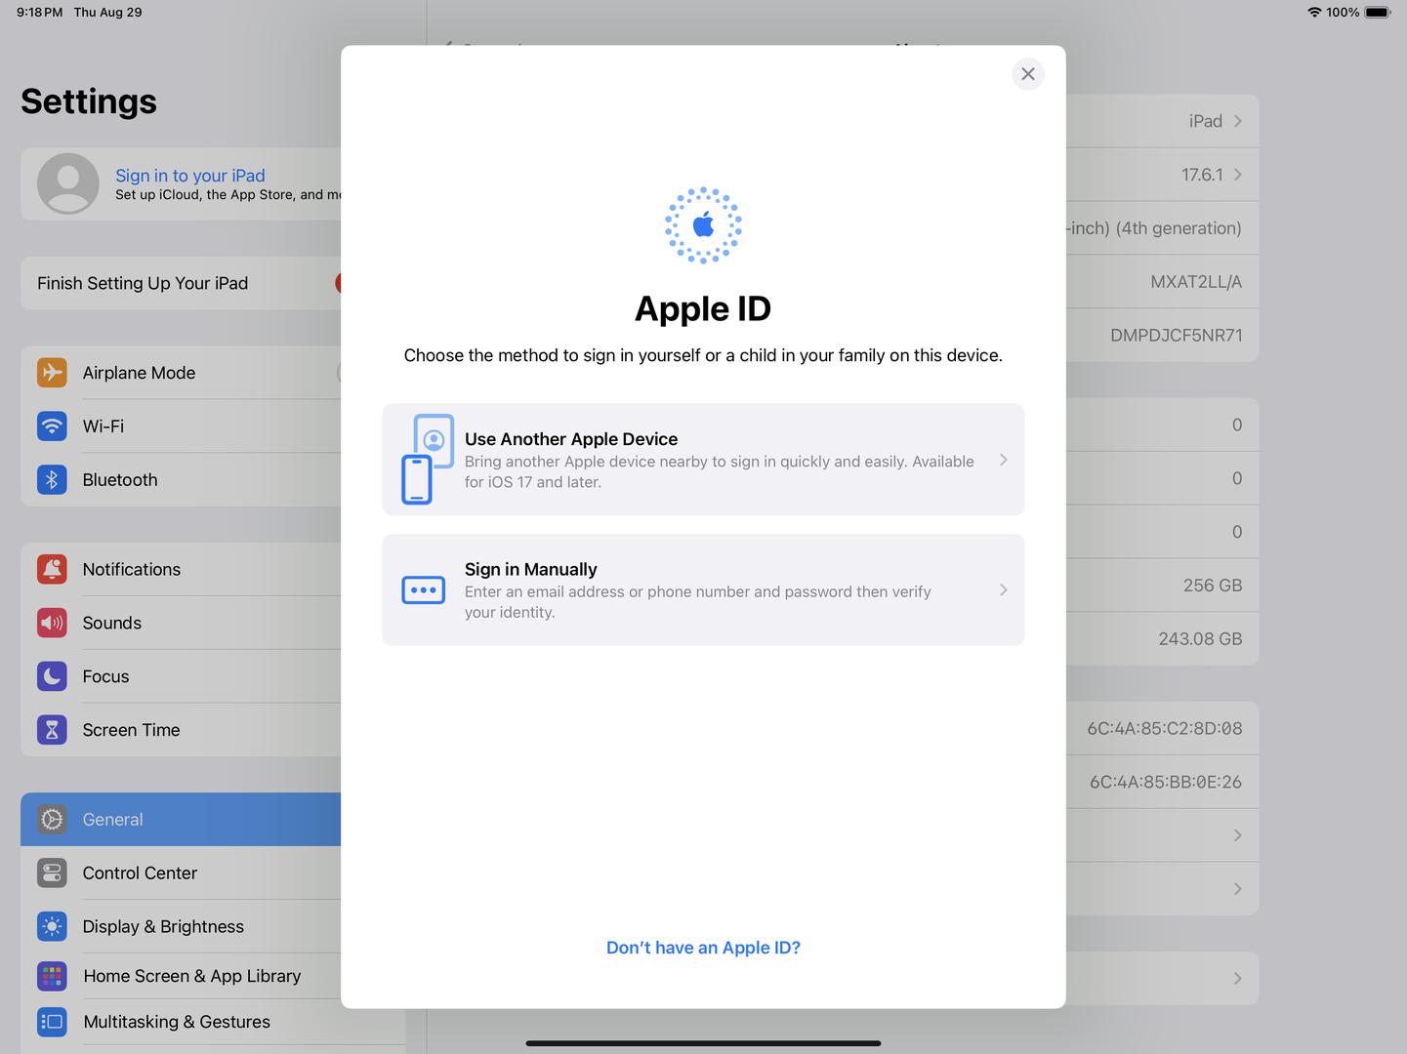Close the Apple ID dialog

point(1028,74)
